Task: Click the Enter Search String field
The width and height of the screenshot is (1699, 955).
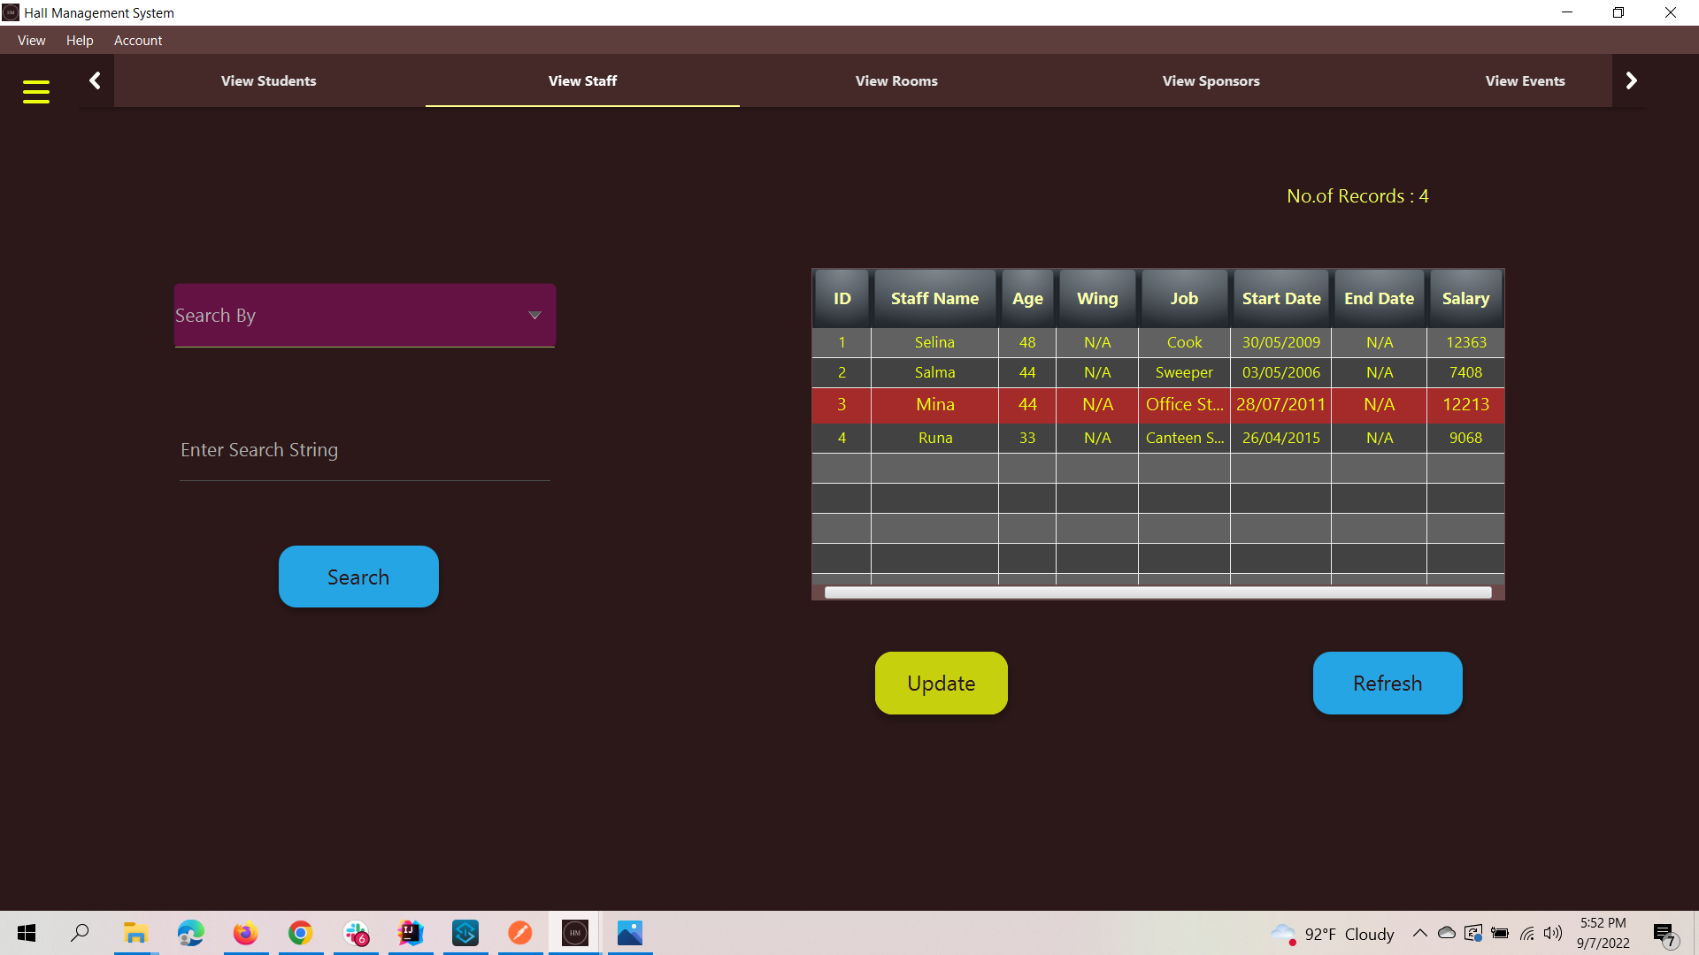Action: pyautogui.click(x=363, y=450)
